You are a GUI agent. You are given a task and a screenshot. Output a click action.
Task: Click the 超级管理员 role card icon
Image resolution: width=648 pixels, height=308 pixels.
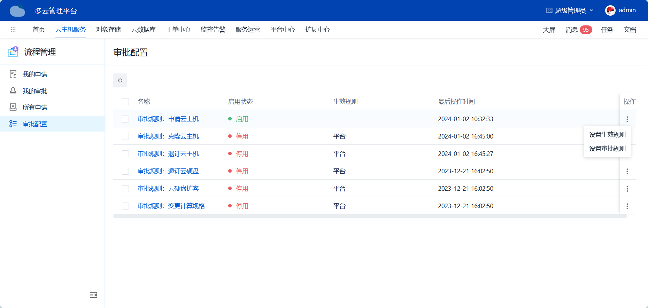click(x=549, y=10)
